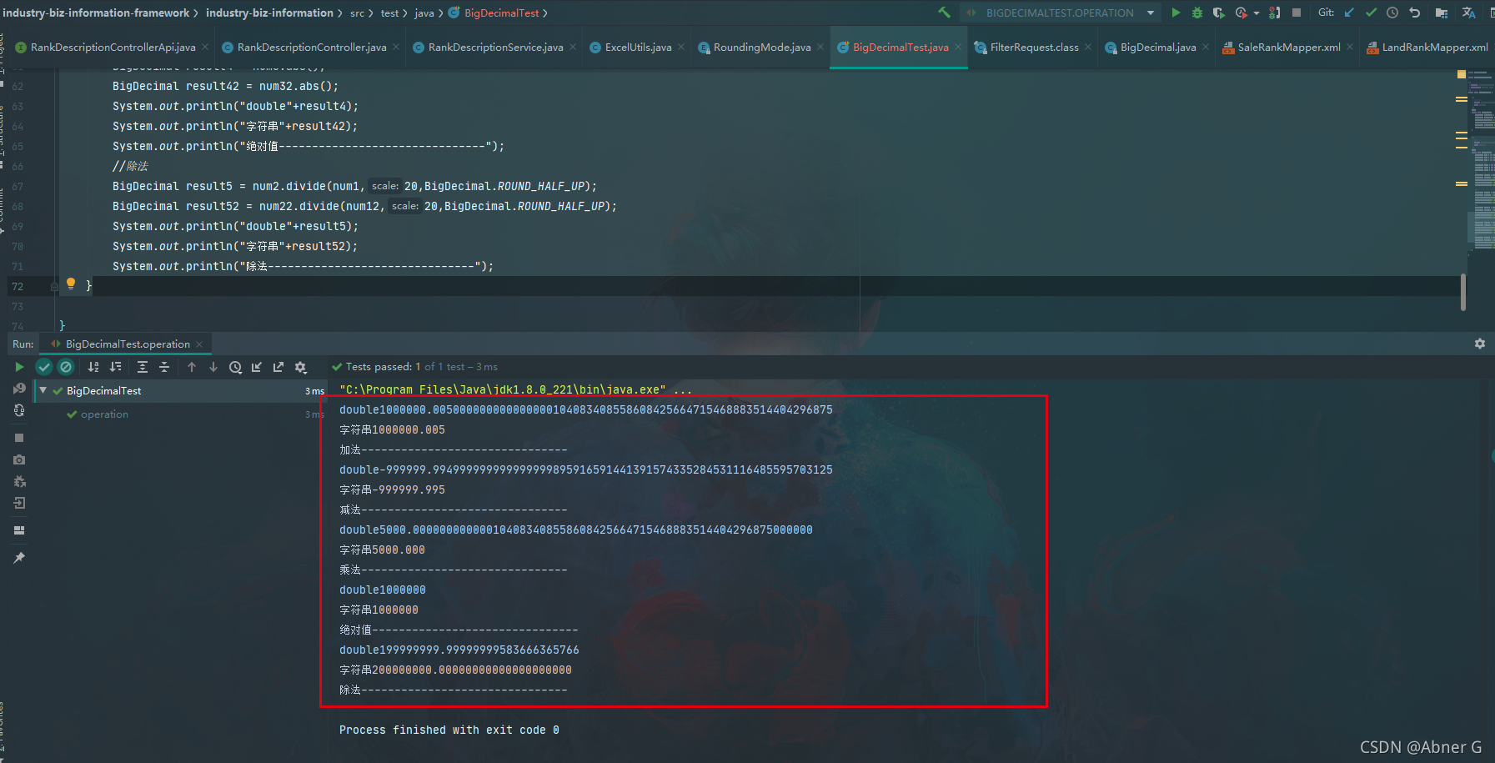Click Attach debugger to process icon
The height and width of the screenshot is (763, 1495).
[x=1274, y=13]
